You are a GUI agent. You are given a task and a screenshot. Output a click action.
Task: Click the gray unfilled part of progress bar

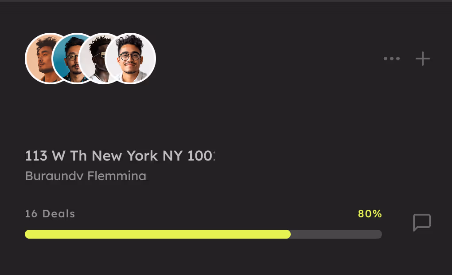(x=336, y=234)
